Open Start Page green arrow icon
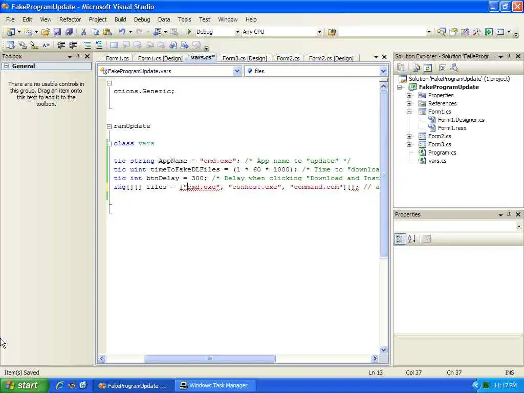 pyautogui.click(x=489, y=32)
